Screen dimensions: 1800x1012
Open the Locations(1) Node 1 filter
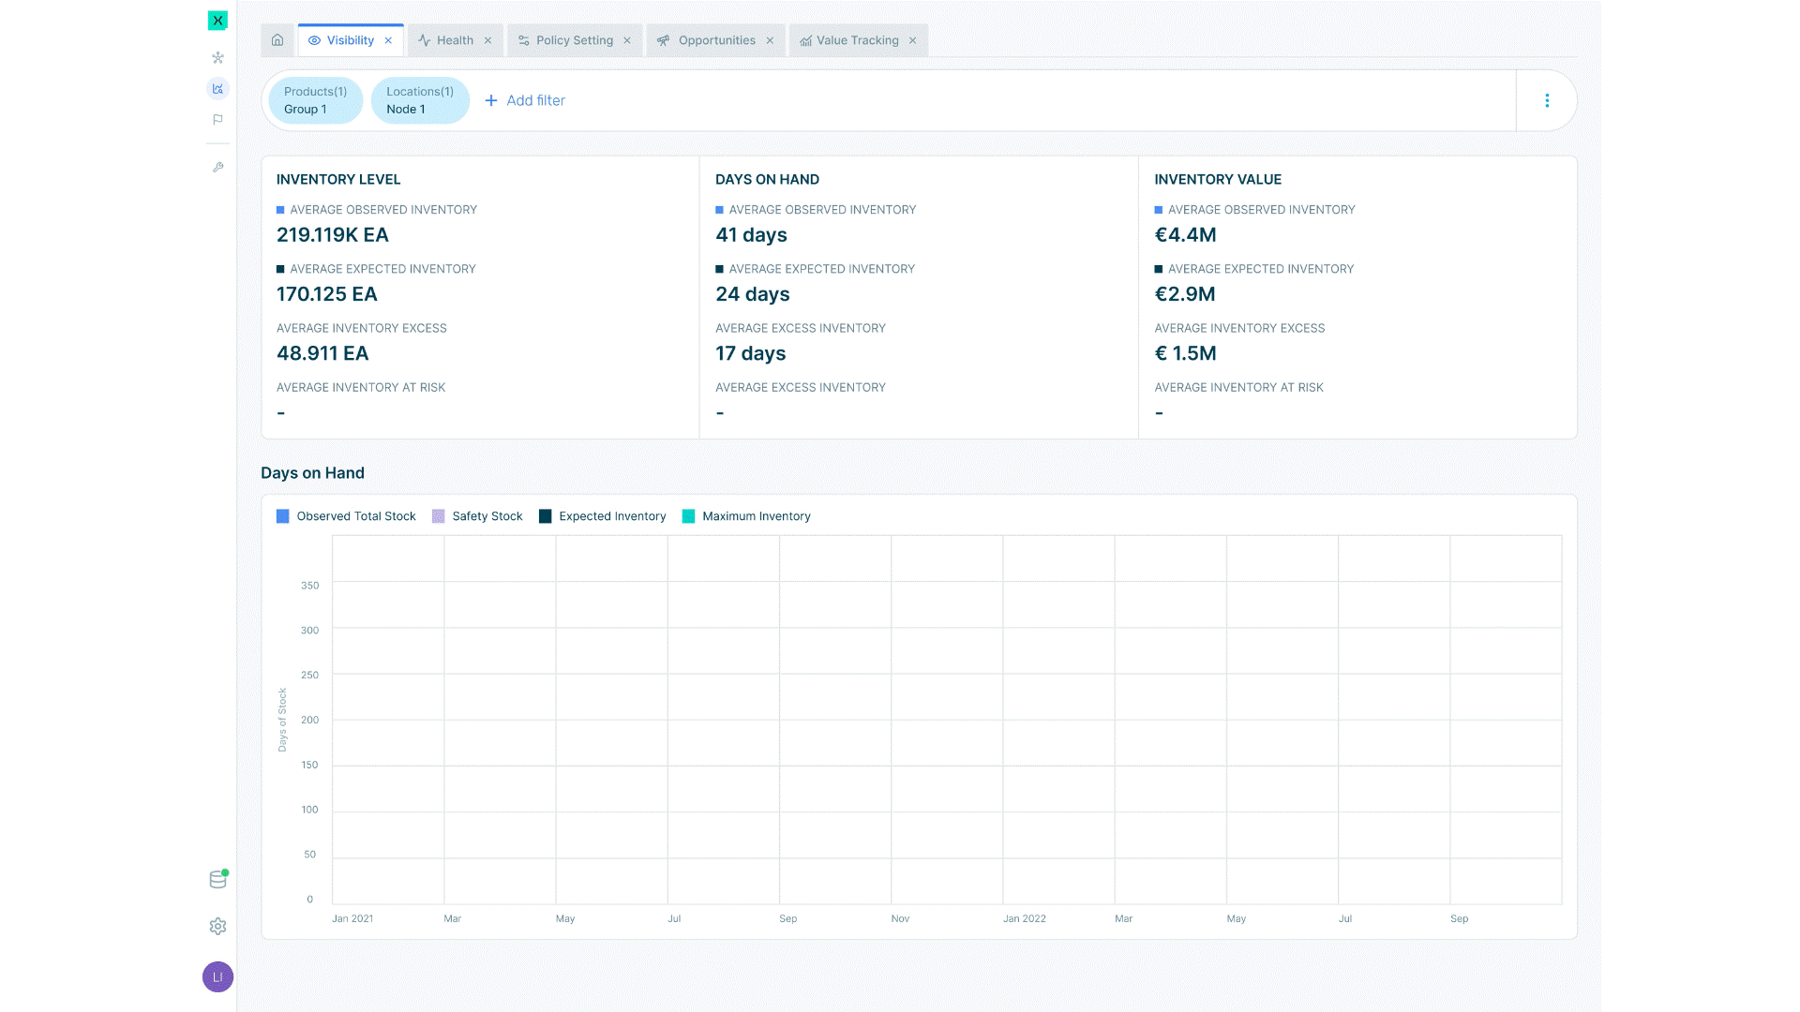(x=420, y=100)
